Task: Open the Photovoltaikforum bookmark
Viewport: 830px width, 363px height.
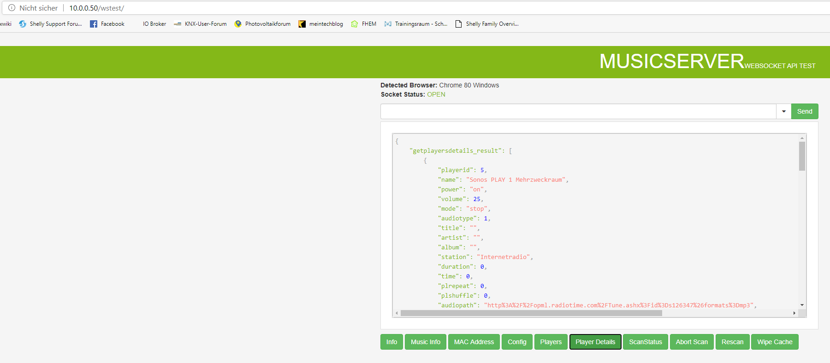Action: pyautogui.click(x=262, y=24)
